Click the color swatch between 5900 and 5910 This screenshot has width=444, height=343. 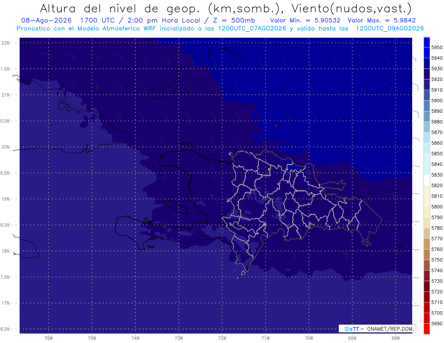pyautogui.click(x=427, y=95)
